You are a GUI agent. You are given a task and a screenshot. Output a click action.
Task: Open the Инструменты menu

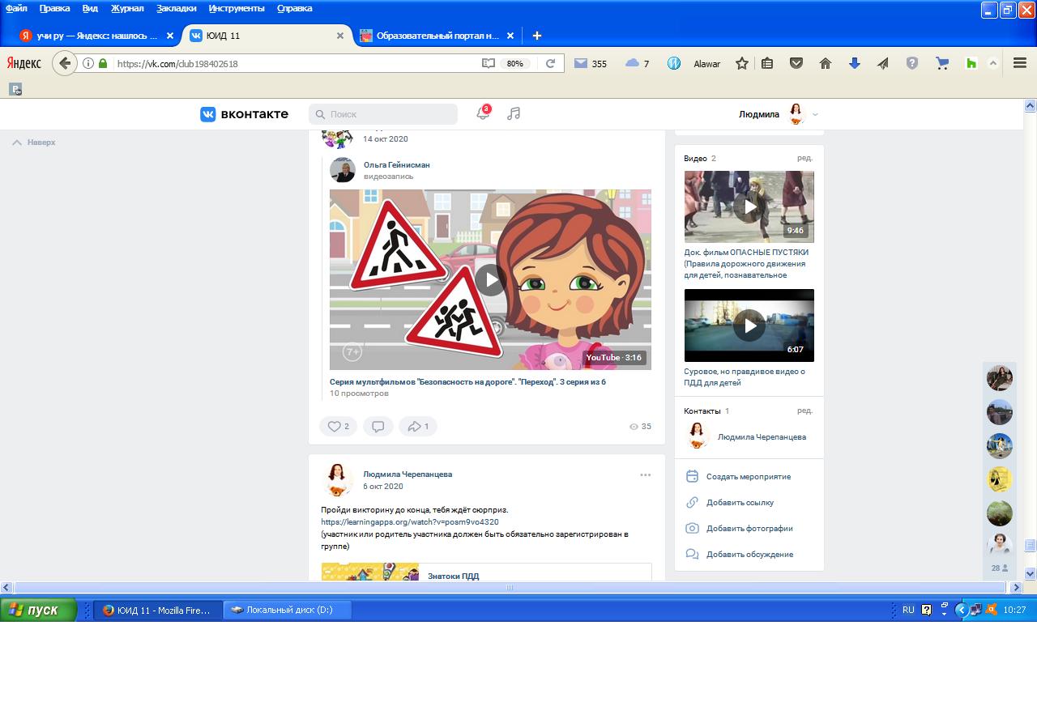click(x=237, y=8)
